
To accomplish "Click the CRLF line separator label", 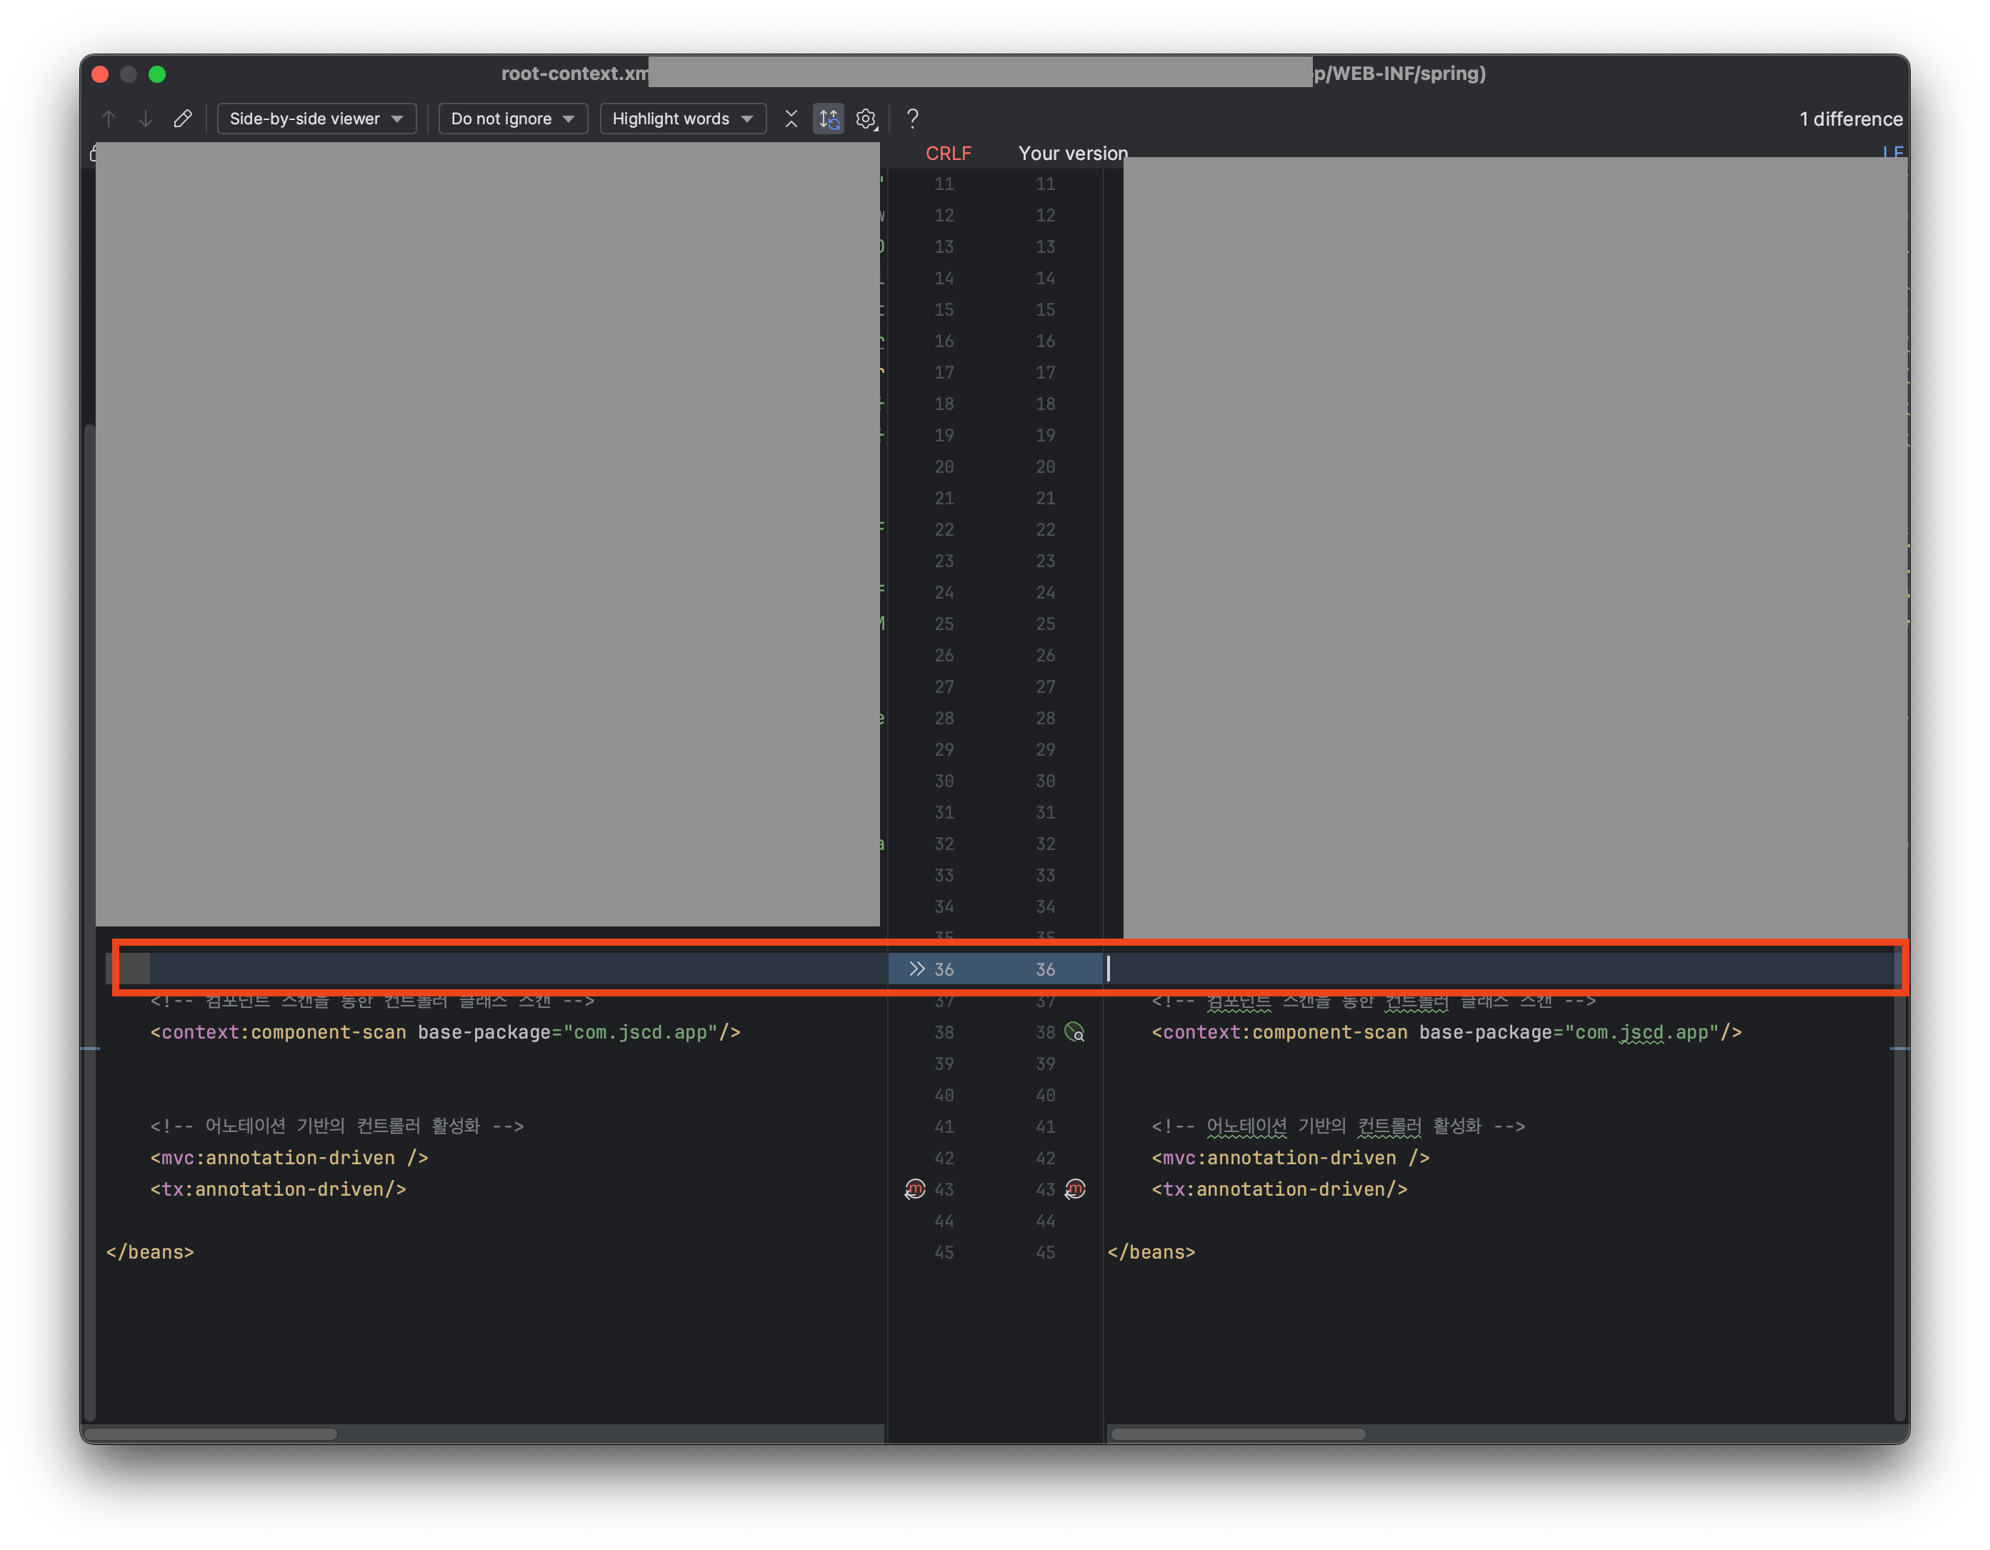I will [949, 153].
